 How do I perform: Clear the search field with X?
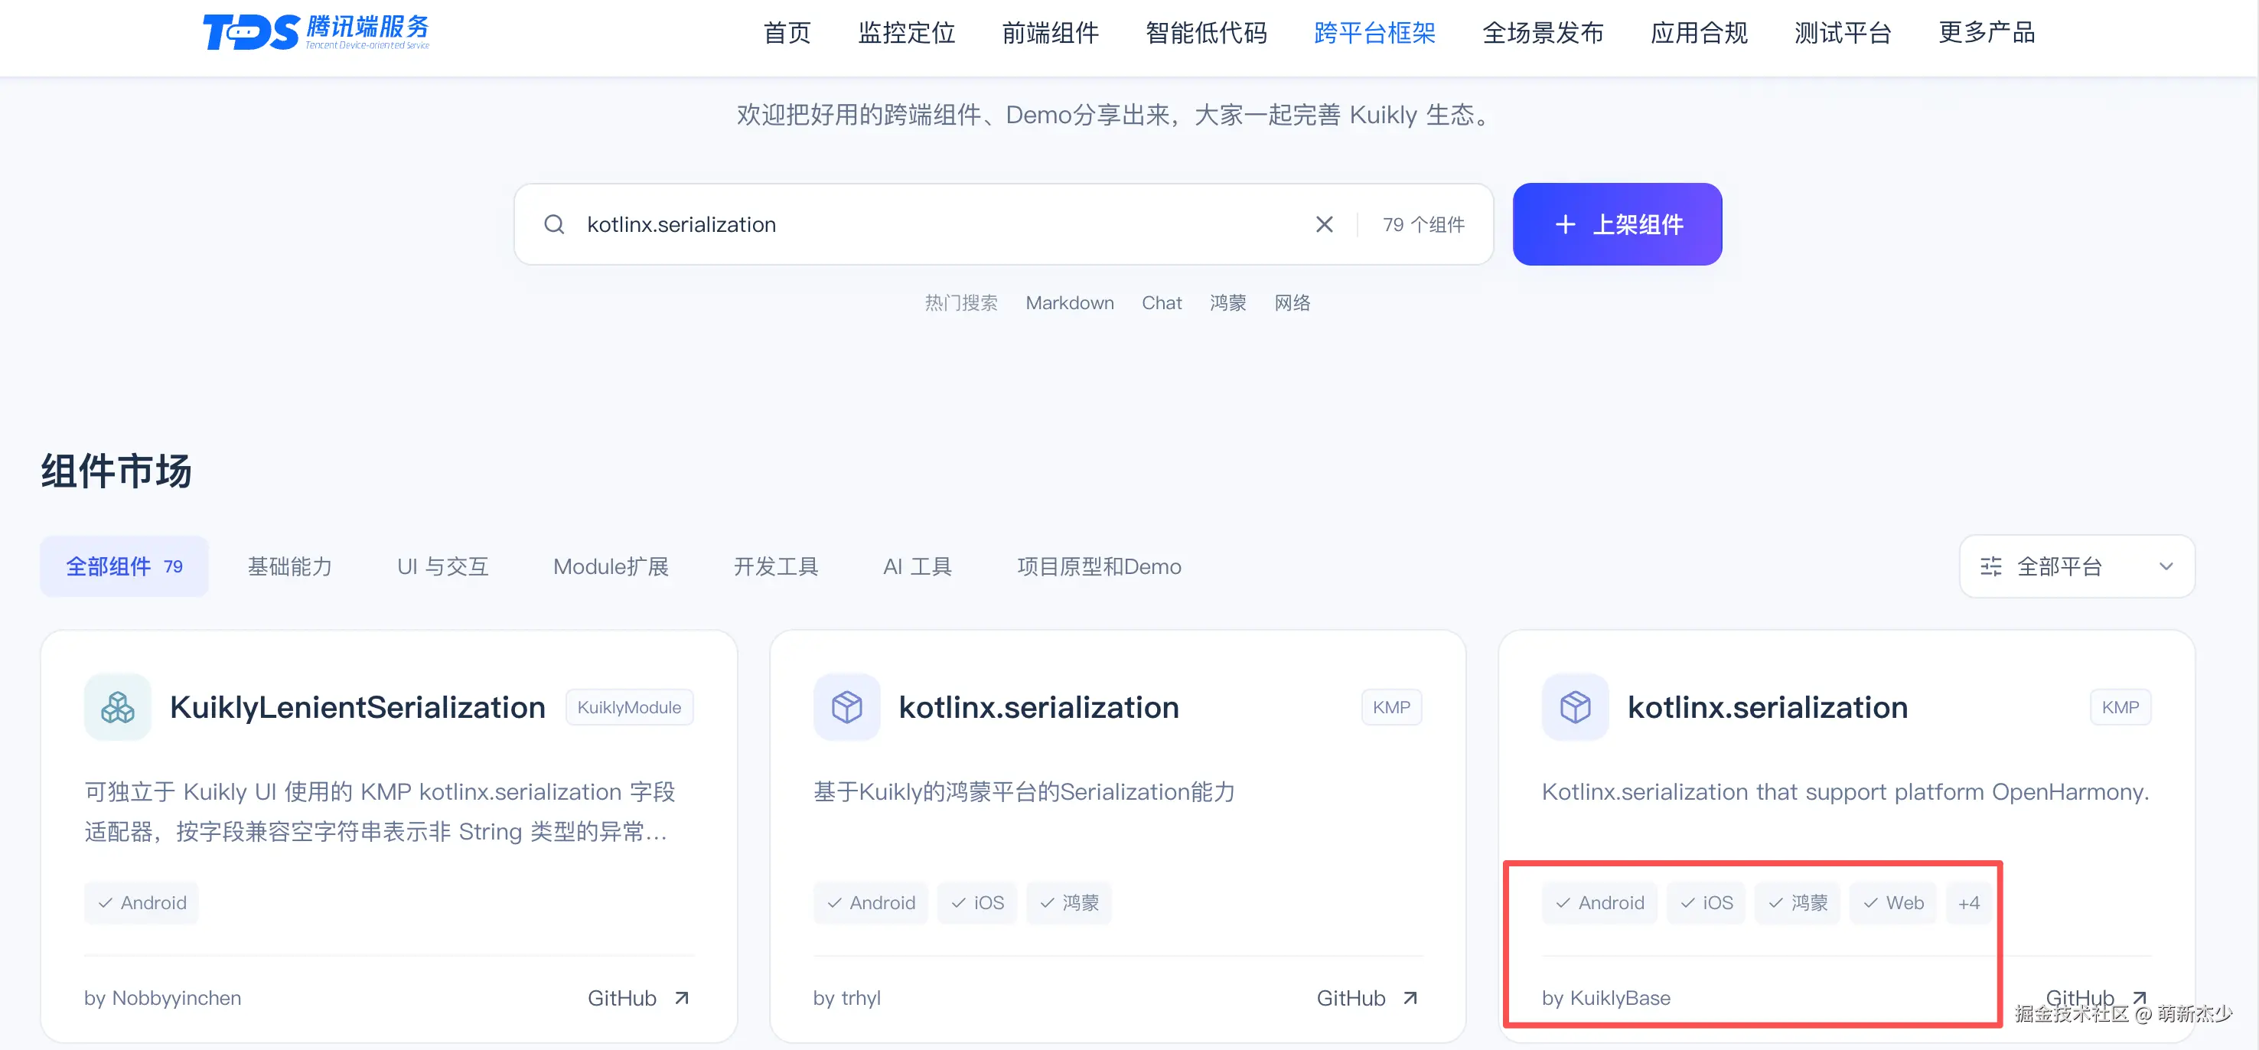[1324, 224]
